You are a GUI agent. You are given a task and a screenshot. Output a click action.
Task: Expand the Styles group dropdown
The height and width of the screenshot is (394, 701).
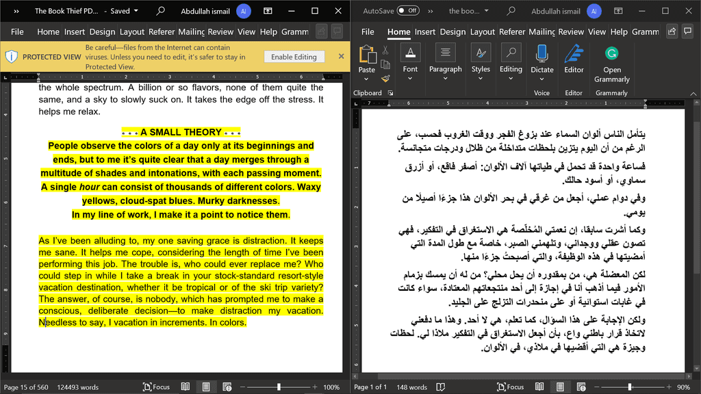click(x=481, y=79)
